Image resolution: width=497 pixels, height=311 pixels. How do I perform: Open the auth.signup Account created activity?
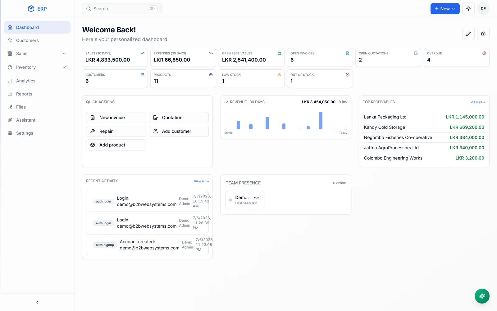pyautogui.click(x=147, y=245)
